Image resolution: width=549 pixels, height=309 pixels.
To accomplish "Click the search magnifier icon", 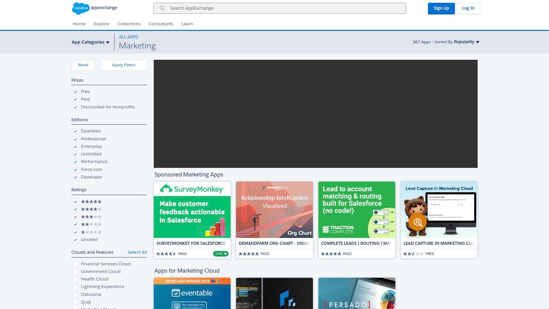I will tap(162, 8).
